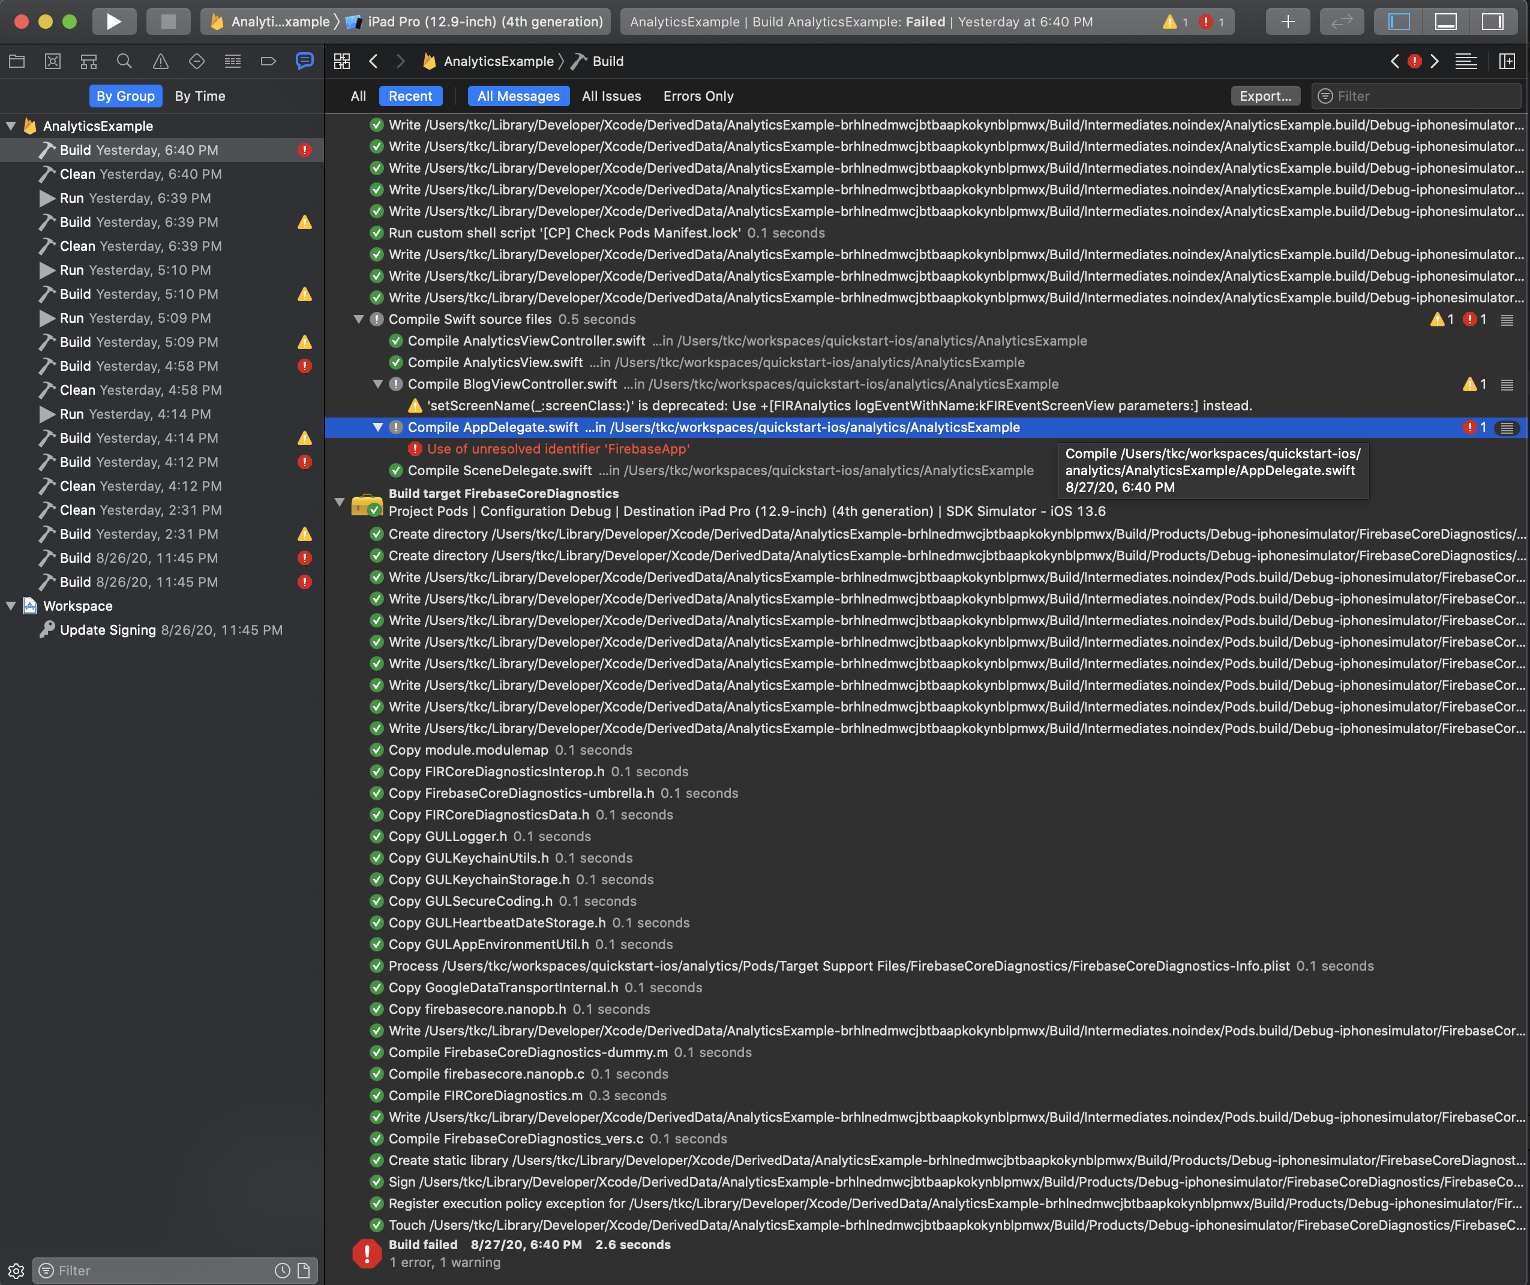1530x1285 pixels.
Task: Jump to next issue arrow
Action: (x=1435, y=61)
